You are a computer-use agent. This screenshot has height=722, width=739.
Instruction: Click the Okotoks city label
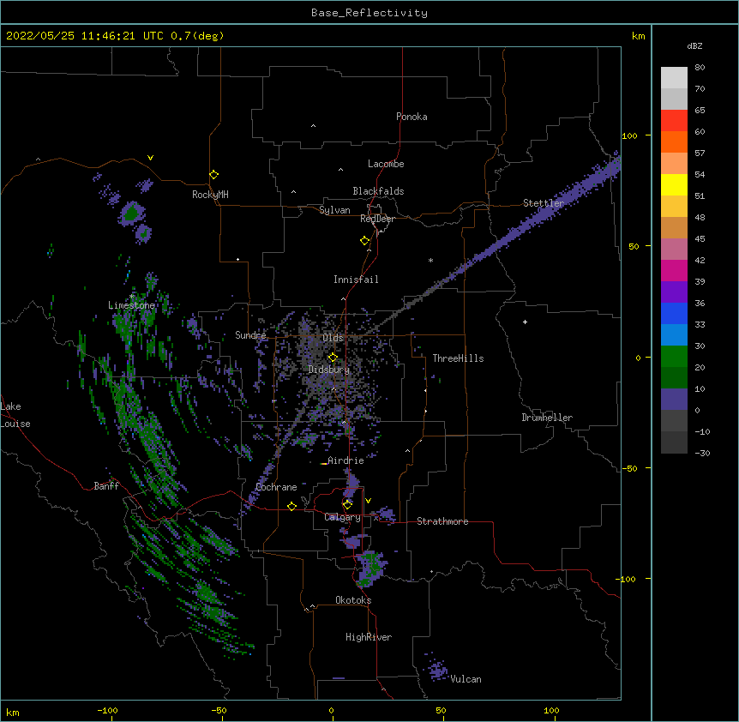(353, 600)
